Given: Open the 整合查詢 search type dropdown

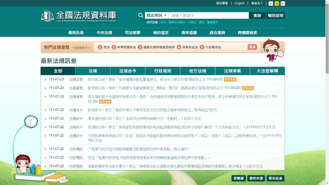Looking at the screenshot, I should [x=156, y=15].
